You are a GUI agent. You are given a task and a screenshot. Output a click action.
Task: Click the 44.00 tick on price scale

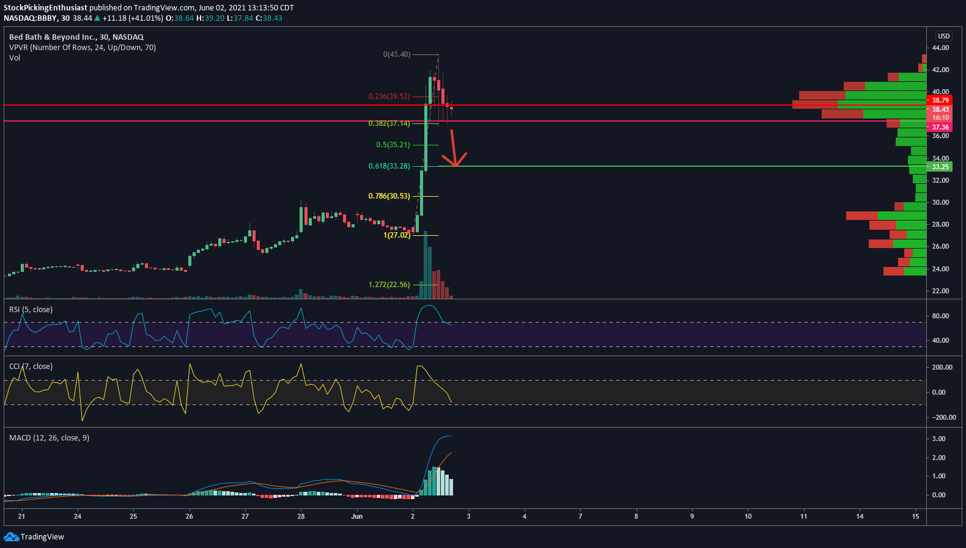pos(940,48)
